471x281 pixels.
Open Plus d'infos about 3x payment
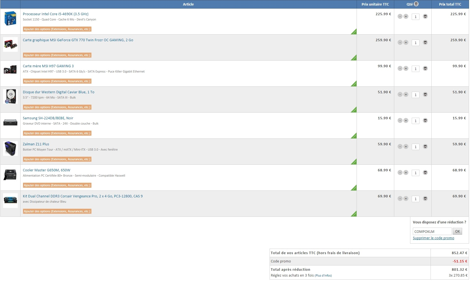point(323,275)
